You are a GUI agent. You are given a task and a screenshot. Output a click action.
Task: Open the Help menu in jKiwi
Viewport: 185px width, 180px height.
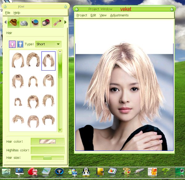pyautogui.click(x=17, y=13)
